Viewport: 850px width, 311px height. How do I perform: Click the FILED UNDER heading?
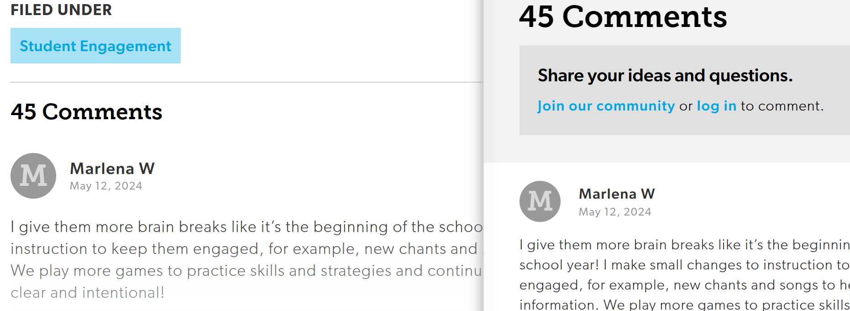click(x=61, y=10)
